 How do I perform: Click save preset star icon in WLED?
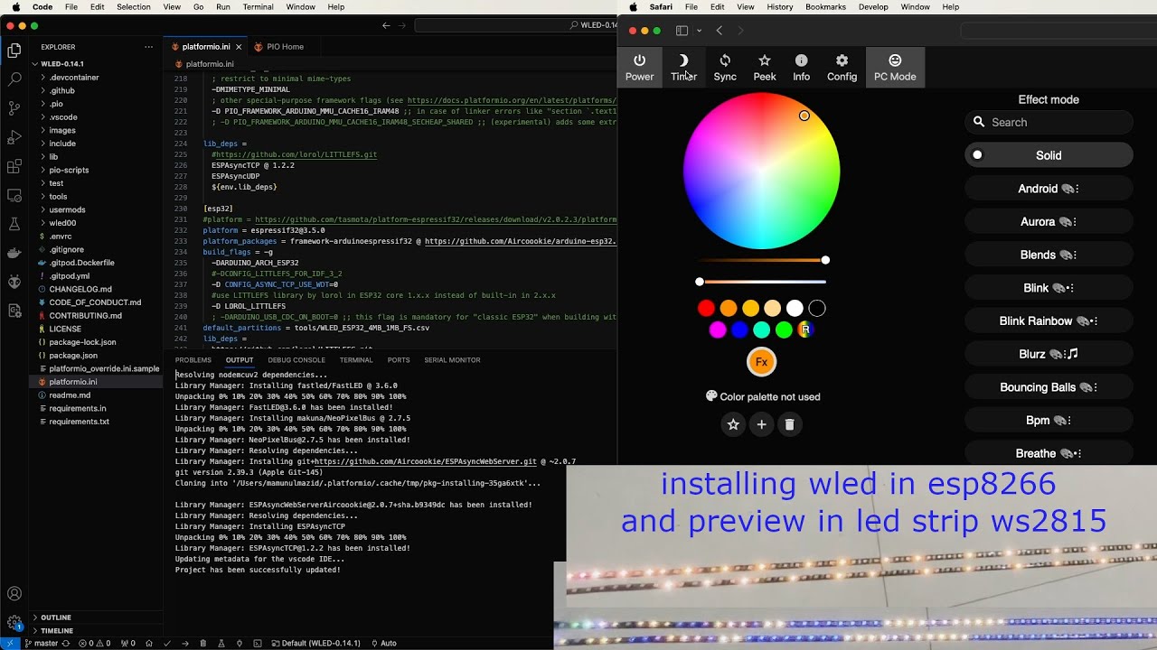(733, 424)
